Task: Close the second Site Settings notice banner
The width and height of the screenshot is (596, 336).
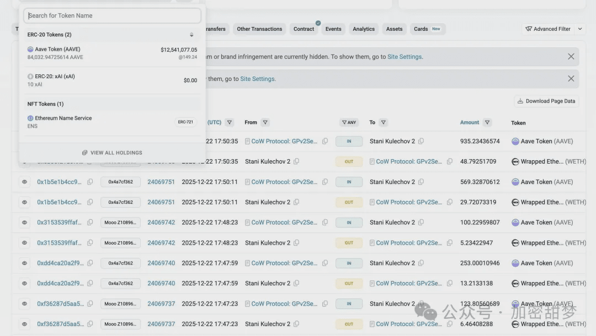Action: coord(571,79)
